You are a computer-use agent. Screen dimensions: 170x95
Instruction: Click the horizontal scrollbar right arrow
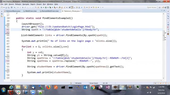pyautogui.click(x=161, y=80)
